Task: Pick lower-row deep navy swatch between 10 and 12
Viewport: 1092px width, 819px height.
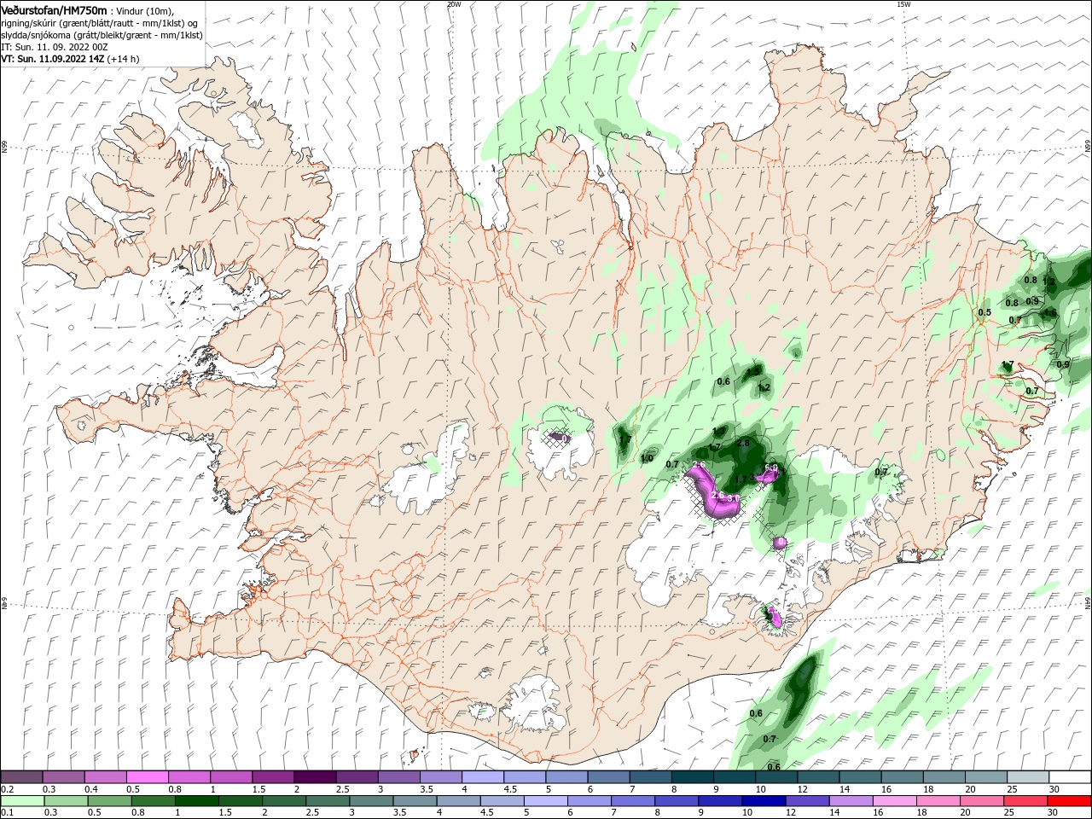Action: click(x=764, y=801)
